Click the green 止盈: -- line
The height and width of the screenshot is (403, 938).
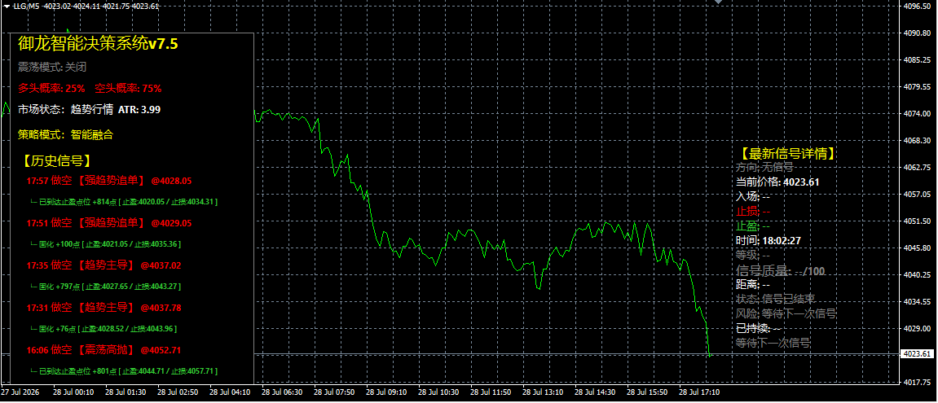pos(752,226)
